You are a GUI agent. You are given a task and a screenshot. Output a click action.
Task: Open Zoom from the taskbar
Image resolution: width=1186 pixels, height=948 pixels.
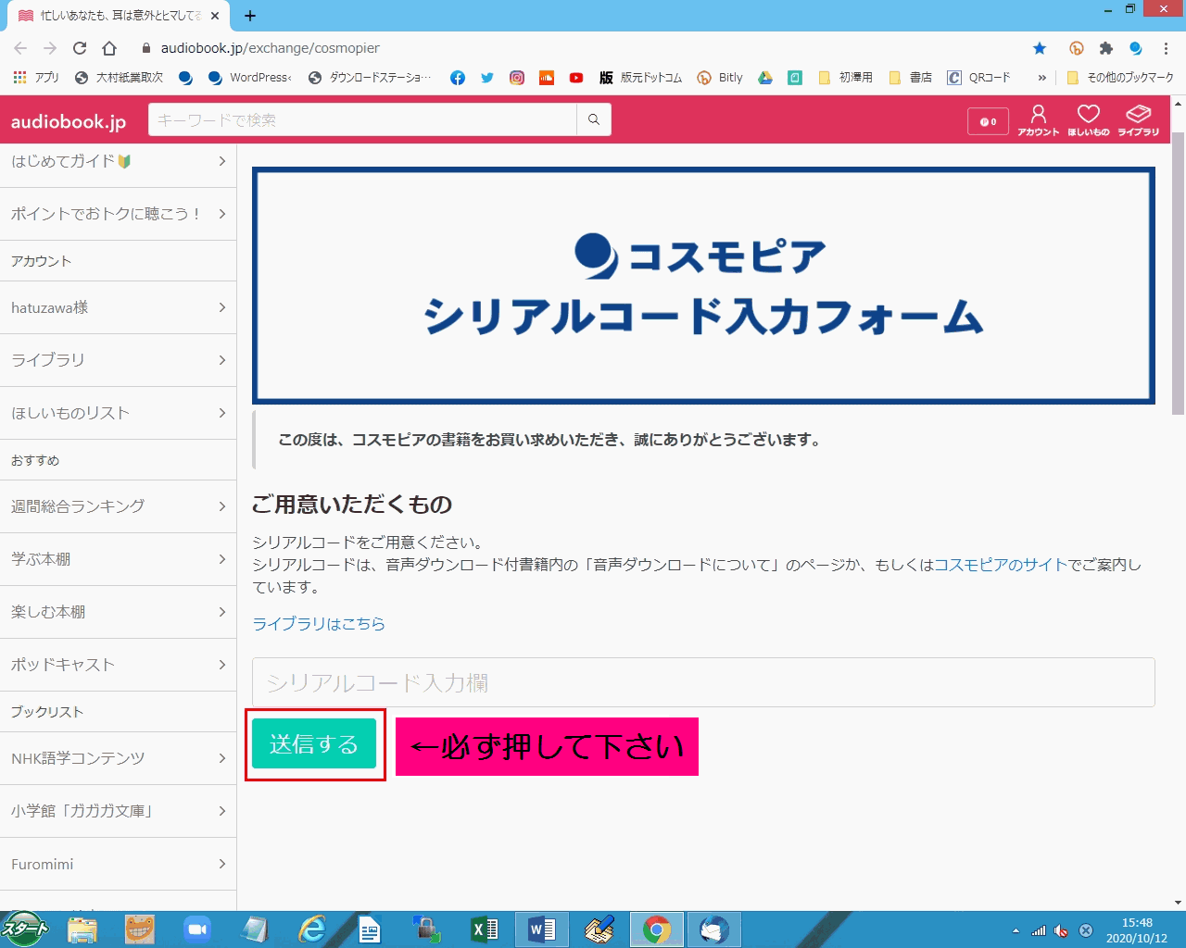coord(196,929)
